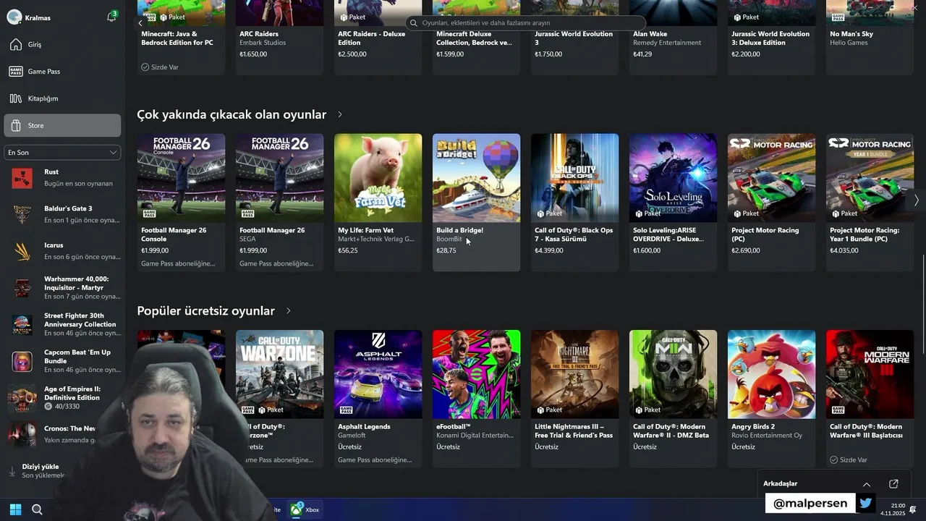The height and width of the screenshot is (521, 926).
Task: Open Game Pass section
Action: (x=62, y=72)
